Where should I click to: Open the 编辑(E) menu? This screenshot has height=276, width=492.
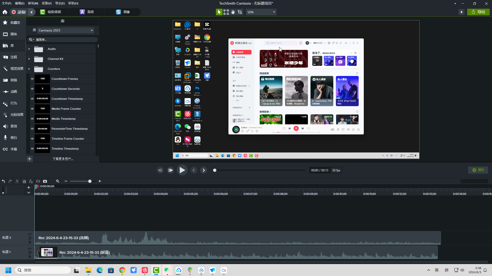click(20, 3)
